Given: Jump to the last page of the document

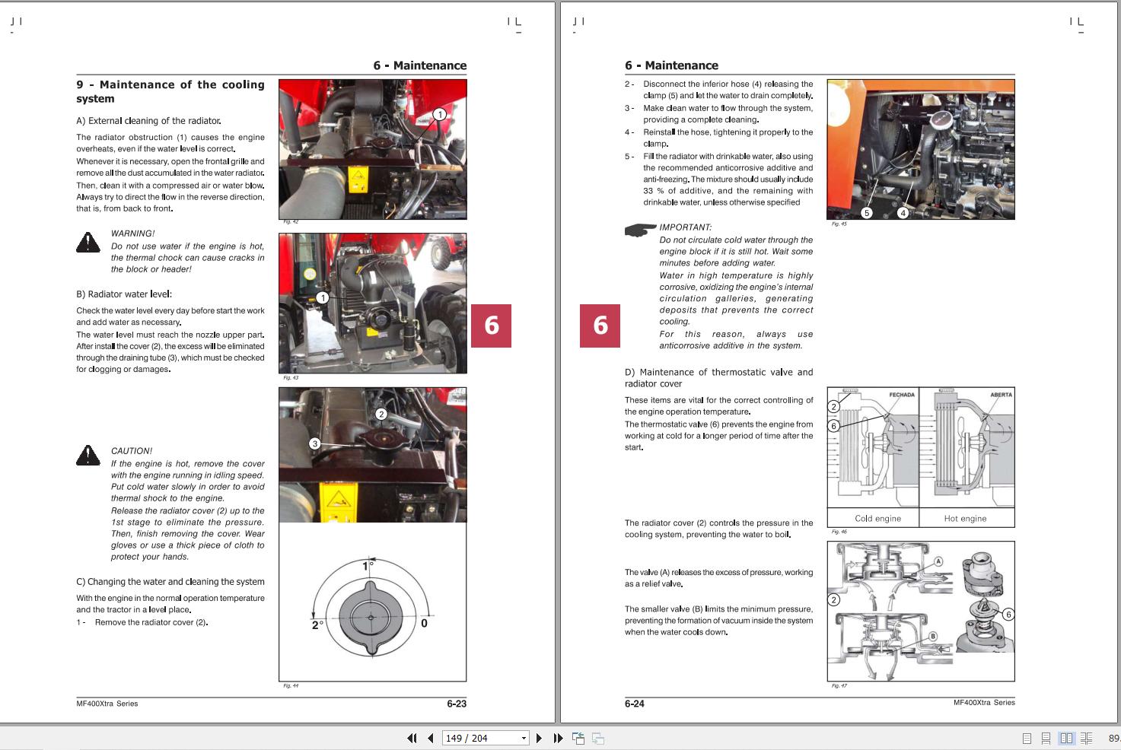Looking at the screenshot, I should pos(558,738).
